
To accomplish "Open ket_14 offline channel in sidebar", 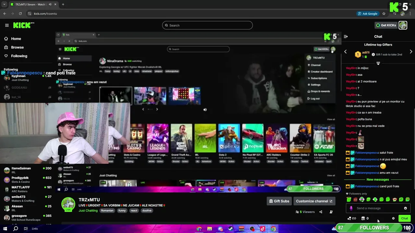I will (x=28, y=97).
